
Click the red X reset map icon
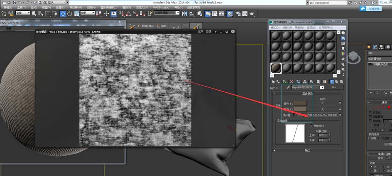[x=291, y=82]
